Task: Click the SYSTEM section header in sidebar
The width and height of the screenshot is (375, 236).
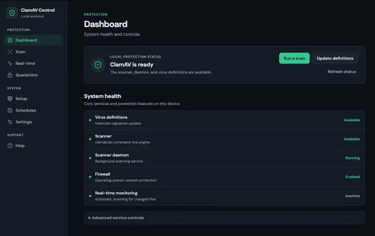Action: click(x=14, y=88)
